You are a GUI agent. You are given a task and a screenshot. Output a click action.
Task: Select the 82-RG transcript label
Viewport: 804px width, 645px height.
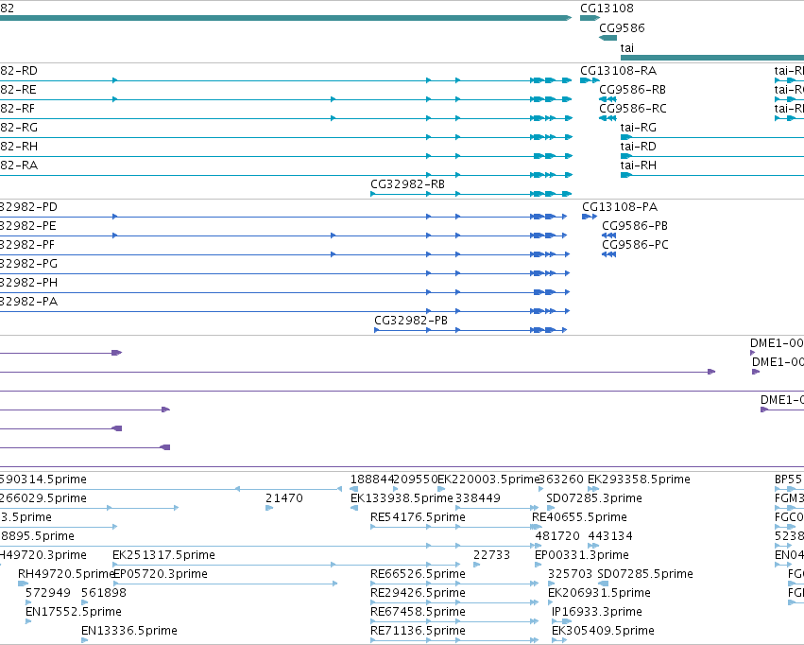tap(19, 128)
